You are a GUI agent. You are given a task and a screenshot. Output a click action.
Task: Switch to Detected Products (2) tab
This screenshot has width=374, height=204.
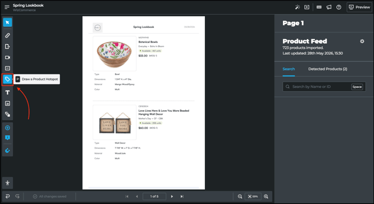click(328, 69)
